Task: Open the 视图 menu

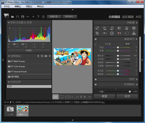Action: point(29,7)
